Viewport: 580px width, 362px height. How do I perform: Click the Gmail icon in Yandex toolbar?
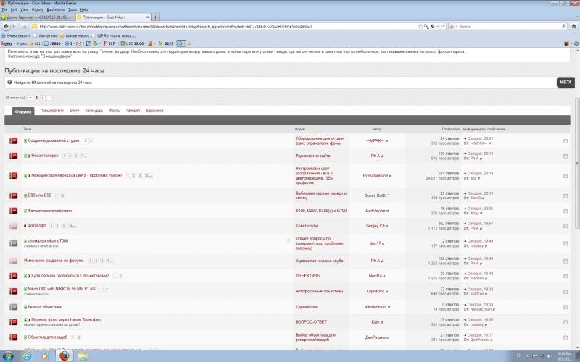coord(78,43)
